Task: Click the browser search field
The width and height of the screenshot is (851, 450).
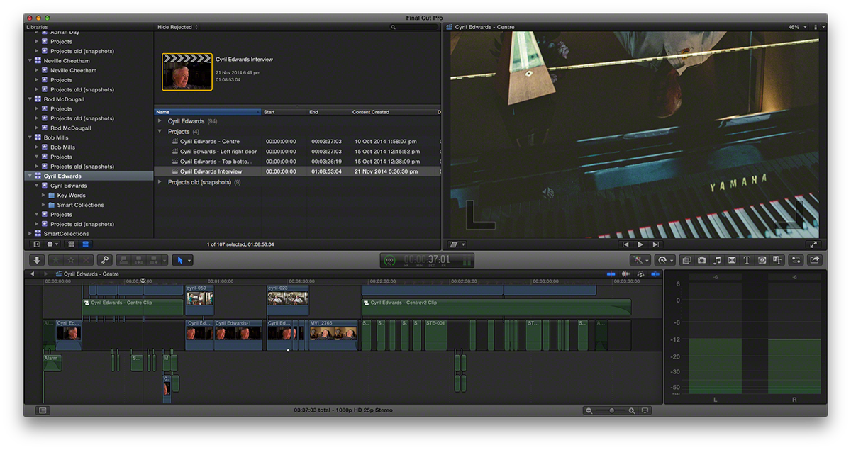Action: click(413, 27)
